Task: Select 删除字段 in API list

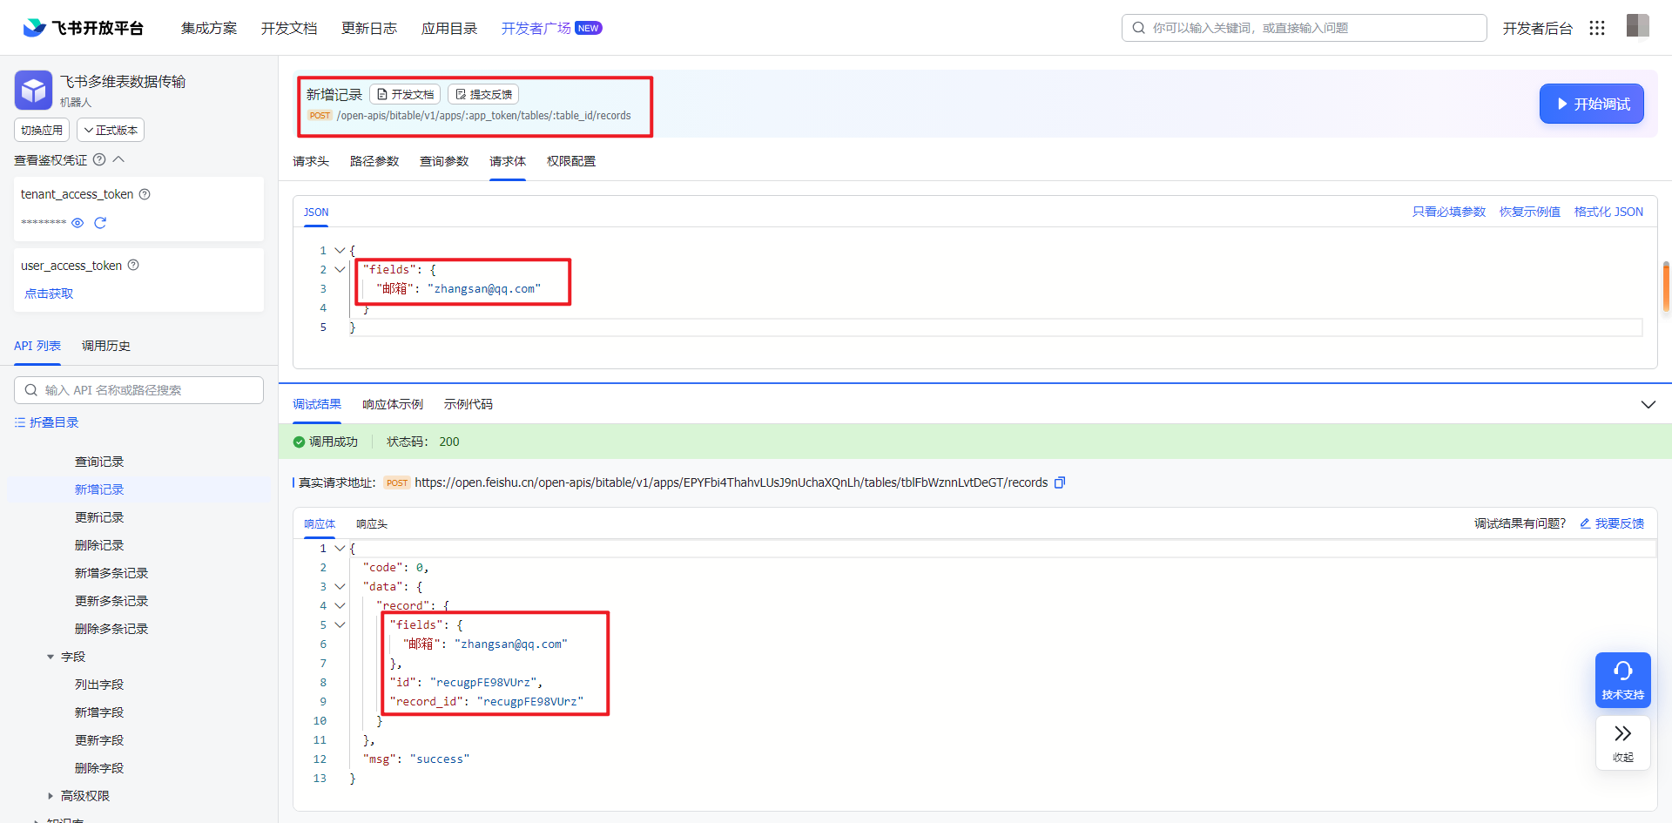Action: [99, 768]
